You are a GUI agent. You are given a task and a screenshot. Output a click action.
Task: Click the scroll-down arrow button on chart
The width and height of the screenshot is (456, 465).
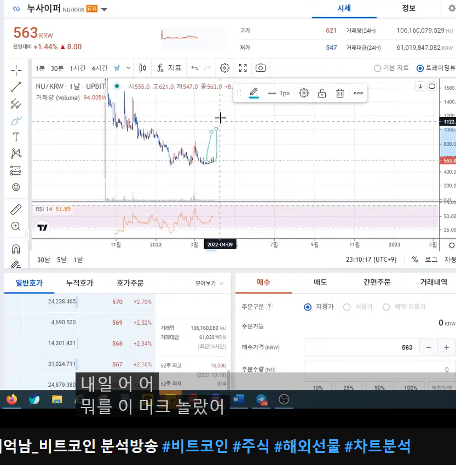pyautogui.click(x=420, y=87)
